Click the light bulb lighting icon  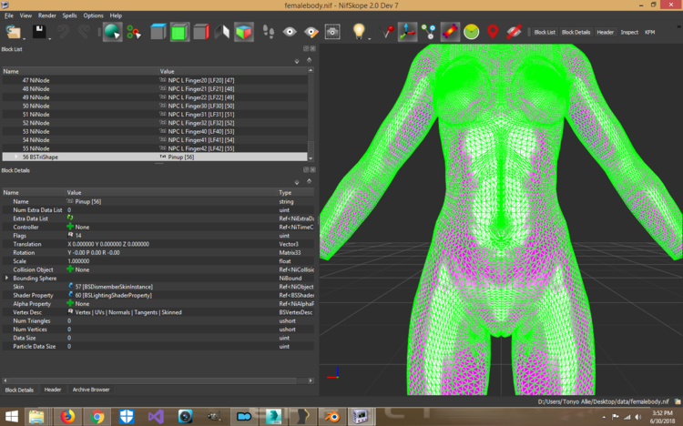coord(359,31)
